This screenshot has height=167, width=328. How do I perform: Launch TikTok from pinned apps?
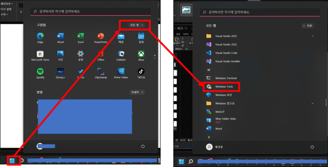141,73
